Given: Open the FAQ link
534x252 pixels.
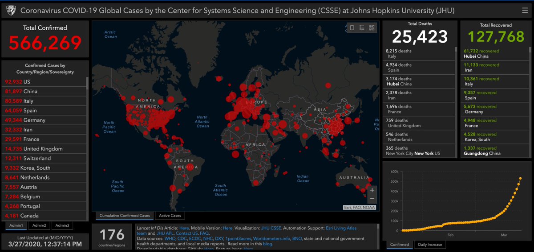Looking at the screenshot, I should point(205,233).
